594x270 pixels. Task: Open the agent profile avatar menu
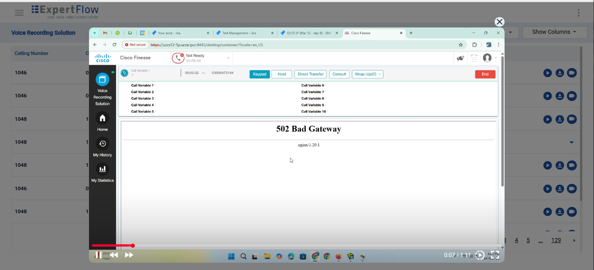tap(486, 58)
